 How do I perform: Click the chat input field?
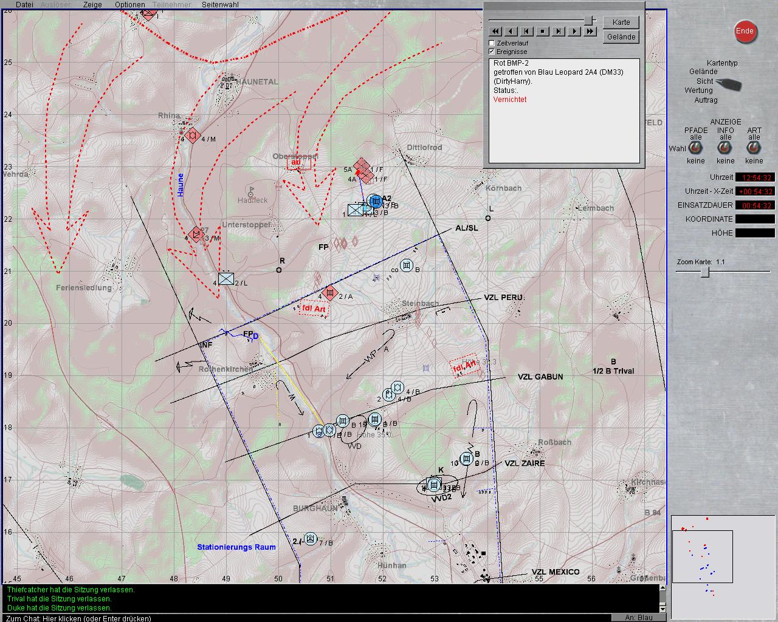(304, 618)
